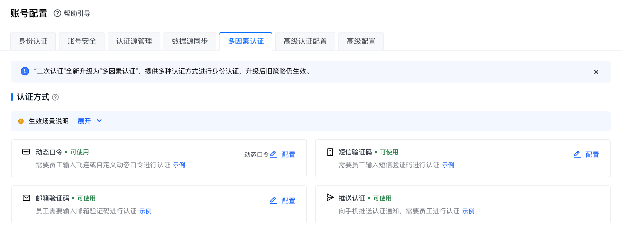Image resolution: width=622 pixels, height=229 pixels.
Task: Expand the 生效场景说明 section via 展开
Action: pyautogui.click(x=84, y=121)
